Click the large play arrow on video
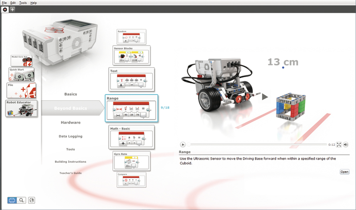 pyautogui.click(x=264, y=97)
